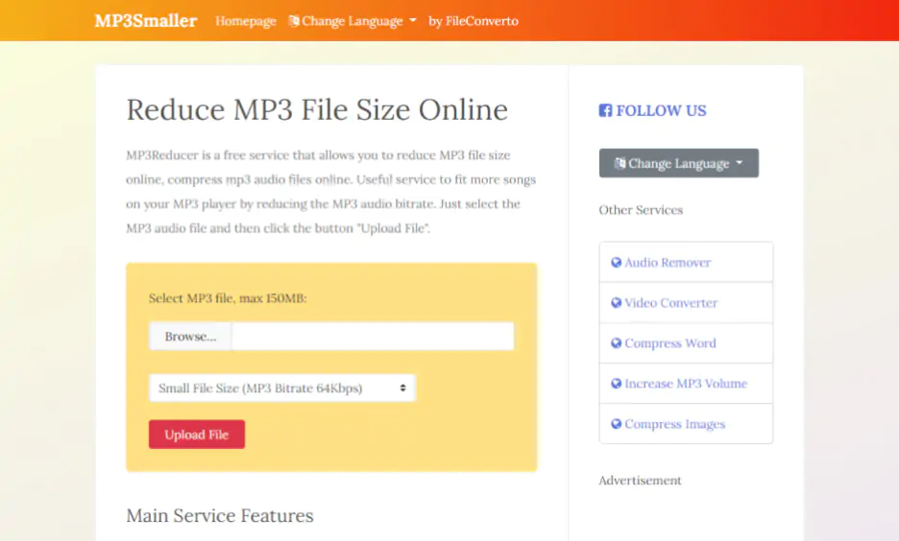Click globe icon next to Video Converter
This screenshot has width=899, height=541.
pyautogui.click(x=617, y=303)
